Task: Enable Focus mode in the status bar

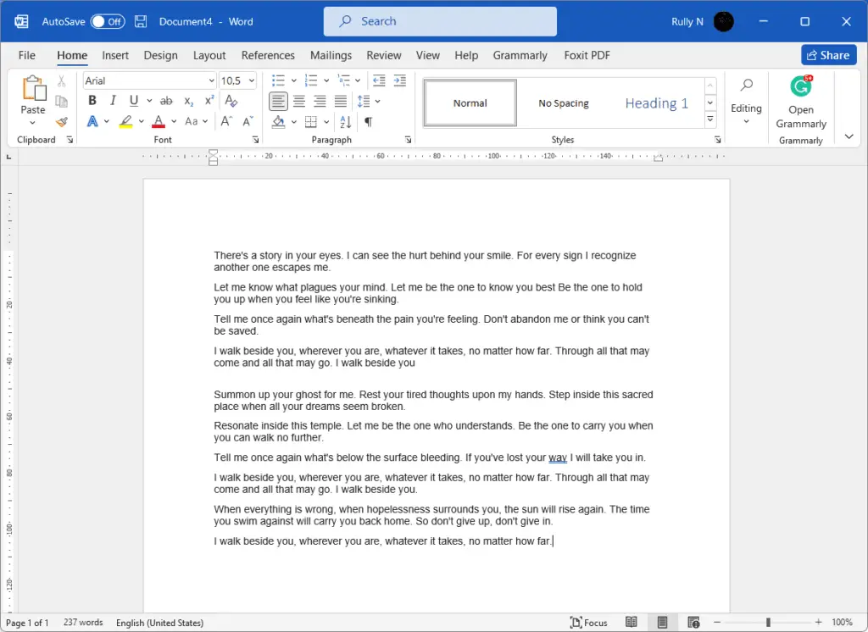Action: [x=589, y=622]
